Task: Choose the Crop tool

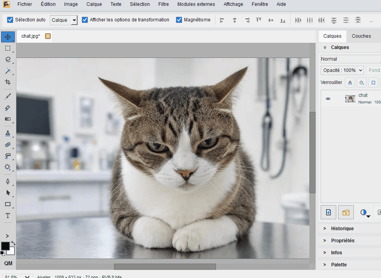Action: tap(8, 82)
